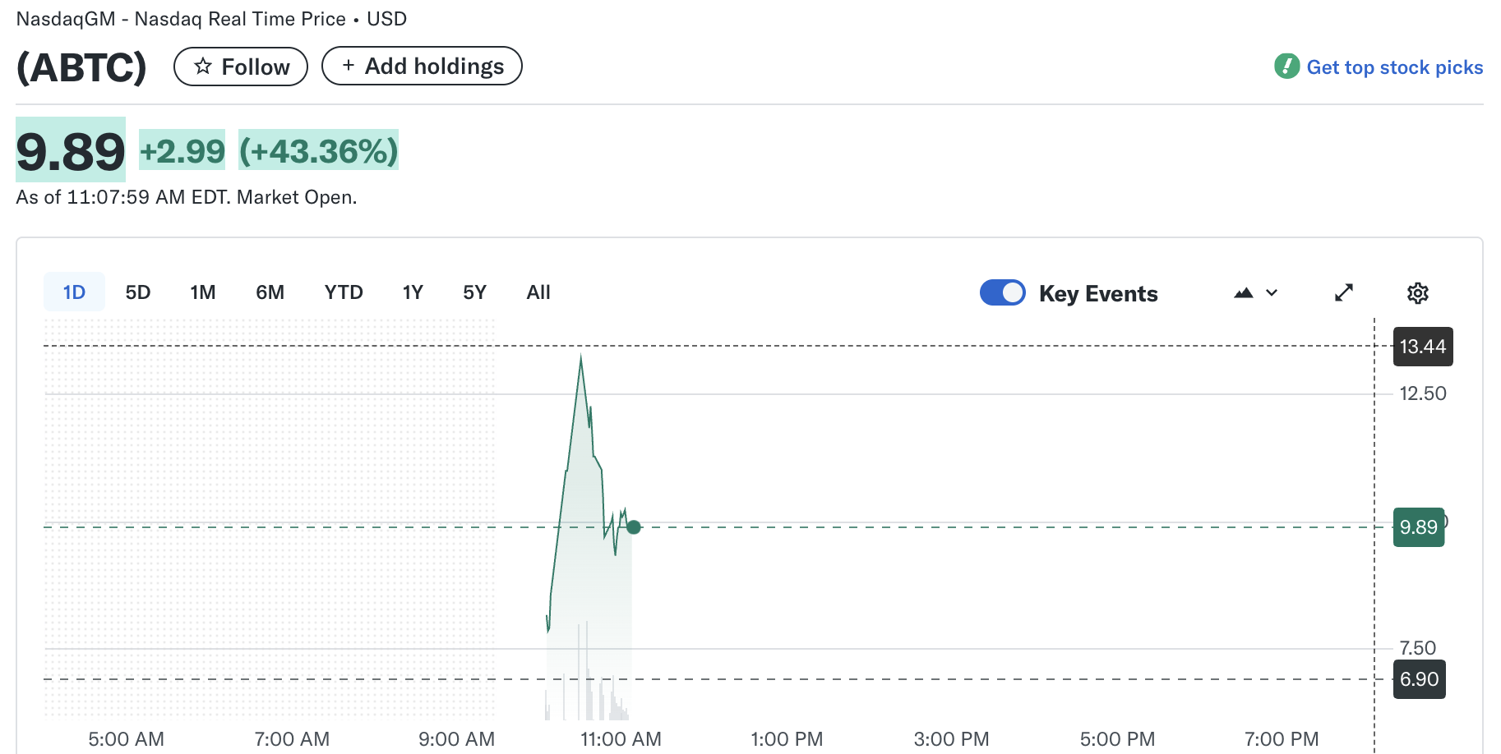
Task: Open the chart settings gear
Action: click(x=1419, y=292)
